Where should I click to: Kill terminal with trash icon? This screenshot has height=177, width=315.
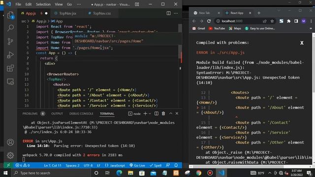click(163, 114)
